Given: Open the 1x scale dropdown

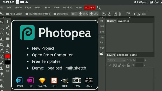Looking at the screenshot, I should pyautogui.click(x=74, y=14).
